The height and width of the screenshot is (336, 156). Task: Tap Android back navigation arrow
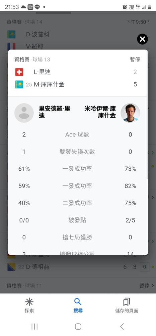coord(122,327)
